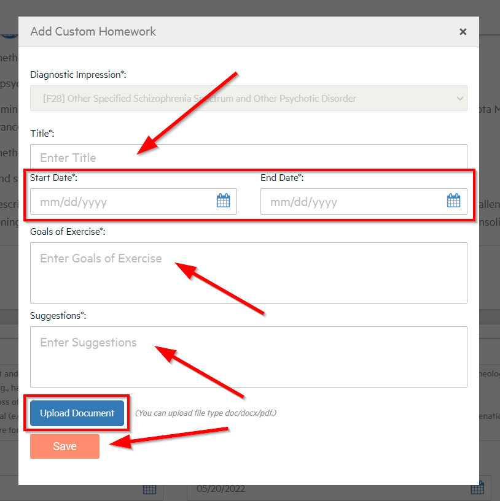Click the background page calendar icon beside 05/20/2022
500x501 pixels.
(477, 489)
